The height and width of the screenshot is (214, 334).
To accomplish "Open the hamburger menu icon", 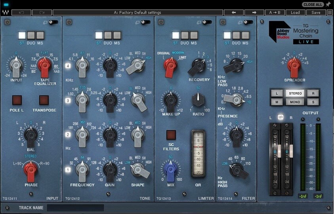I will point(330,12).
